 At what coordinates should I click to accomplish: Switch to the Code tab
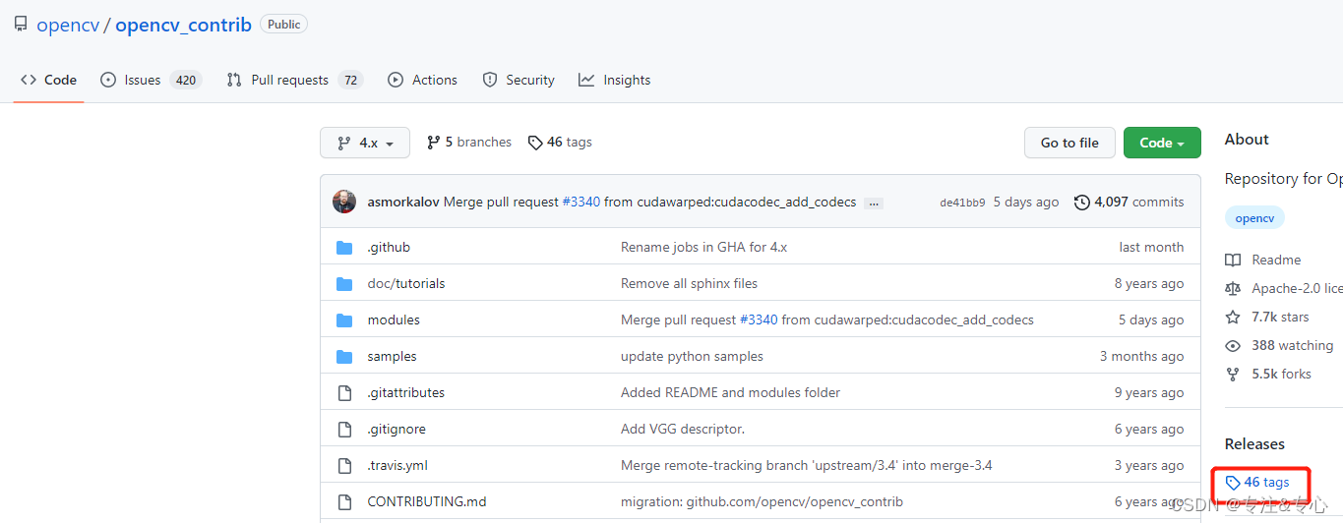tap(48, 80)
